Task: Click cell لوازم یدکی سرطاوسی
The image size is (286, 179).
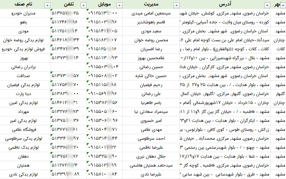Action: pos(25,138)
